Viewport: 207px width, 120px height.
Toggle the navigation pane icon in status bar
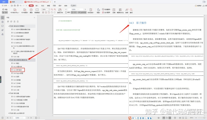[3, 118]
